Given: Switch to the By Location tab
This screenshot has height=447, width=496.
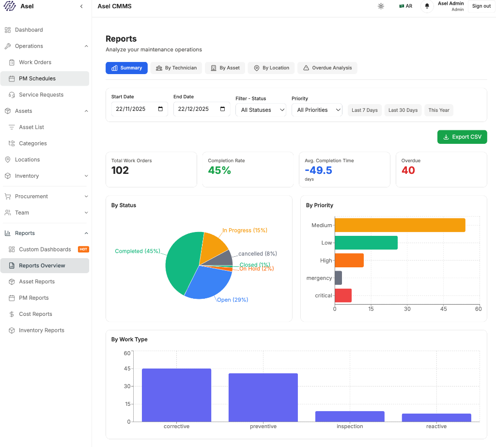Looking at the screenshot, I should pyautogui.click(x=271, y=68).
